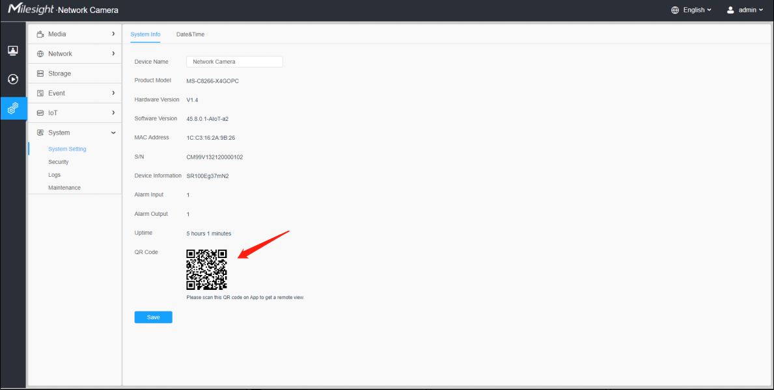Open the Storage menu item
Image resolution: width=774 pixels, height=390 pixels.
[75, 73]
